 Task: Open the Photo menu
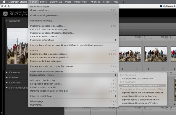pos(68,2)
